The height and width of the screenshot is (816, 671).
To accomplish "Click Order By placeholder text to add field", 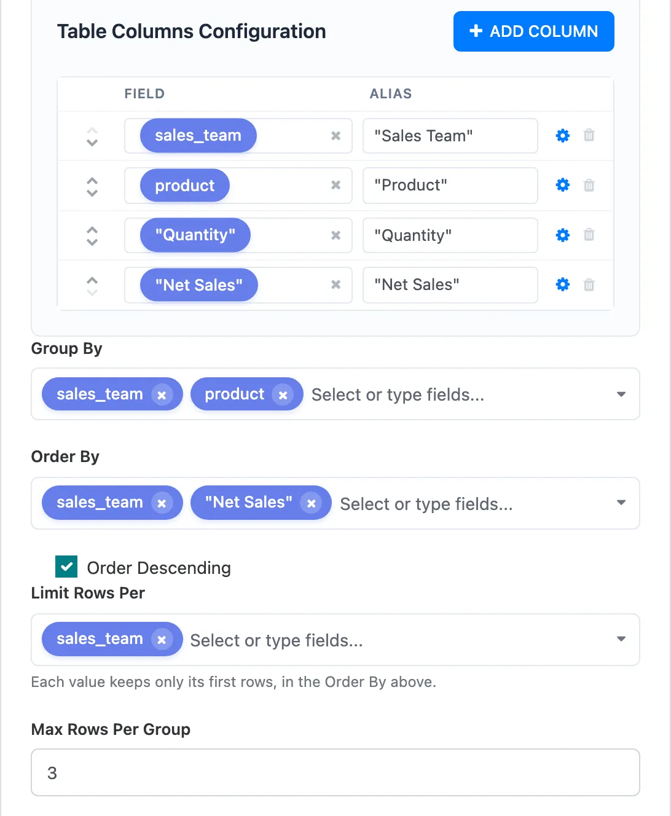I will click(426, 504).
